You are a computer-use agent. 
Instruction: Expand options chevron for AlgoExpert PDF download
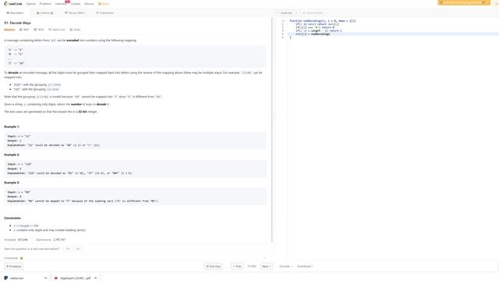(x=95, y=278)
